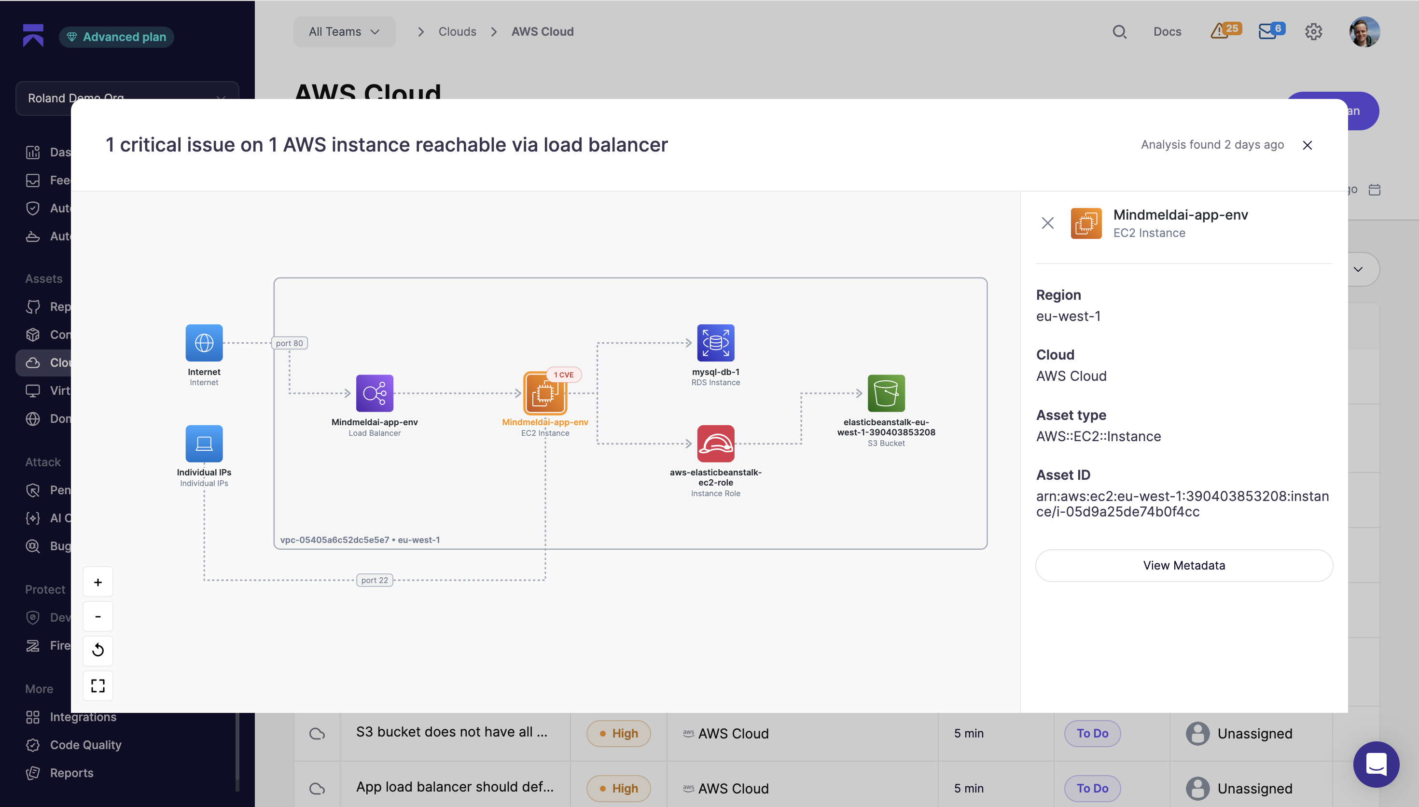Click To Do status in S3 bucket row
The height and width of the screenshot is (807, 1419).
pyautogui.click(x=1092, y=733)
